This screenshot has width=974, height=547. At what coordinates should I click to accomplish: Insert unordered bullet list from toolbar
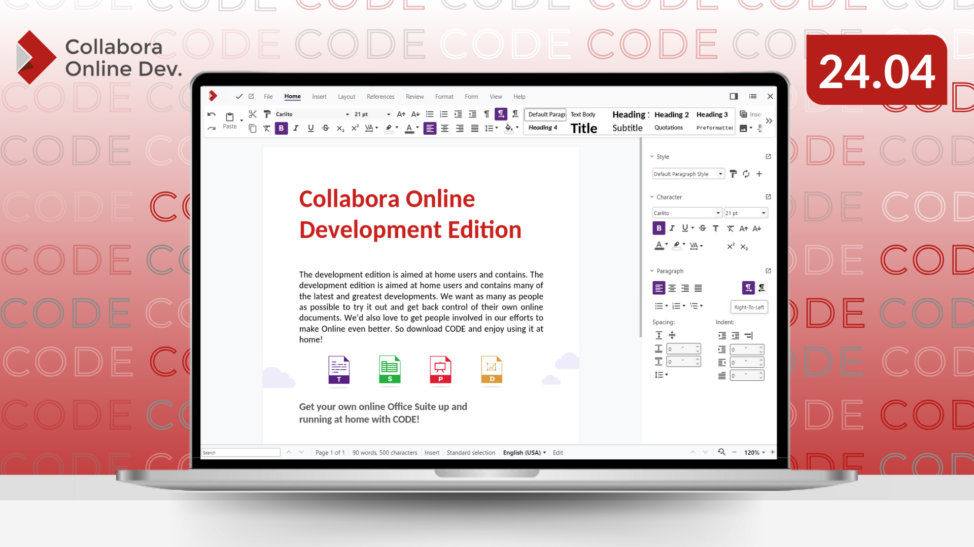(x=430, y=114)
